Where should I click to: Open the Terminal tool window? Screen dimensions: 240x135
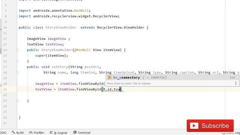pyautogui.click(x=82, y=132)
